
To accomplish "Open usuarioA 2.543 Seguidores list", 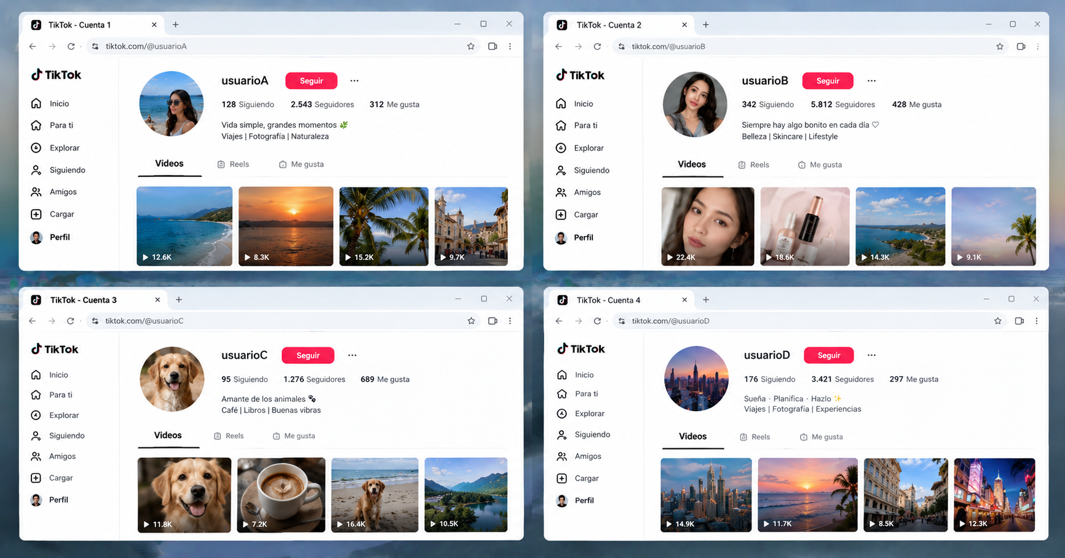I will (322, 104).
